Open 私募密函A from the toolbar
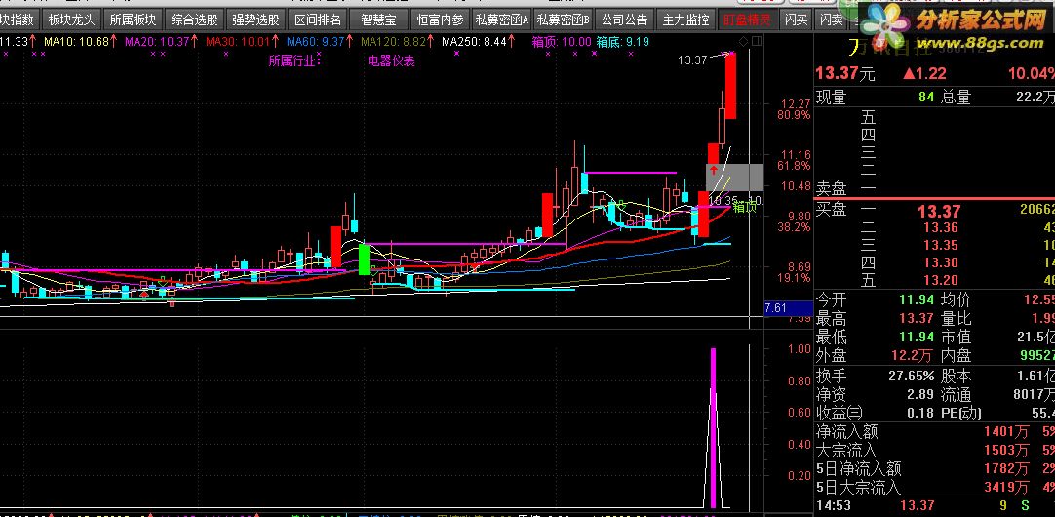The width and height of the screenshot is (1055, 517). [x=501, y=20]
